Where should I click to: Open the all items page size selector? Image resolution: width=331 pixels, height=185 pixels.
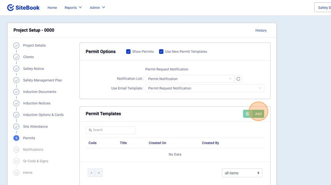click(242, 173)
